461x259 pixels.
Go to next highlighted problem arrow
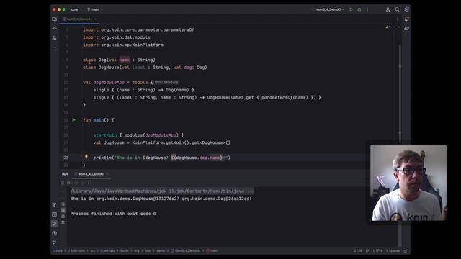click(398, 27)
